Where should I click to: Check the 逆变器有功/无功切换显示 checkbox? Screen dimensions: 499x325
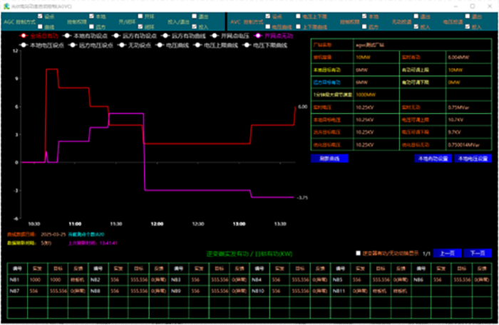359,253
